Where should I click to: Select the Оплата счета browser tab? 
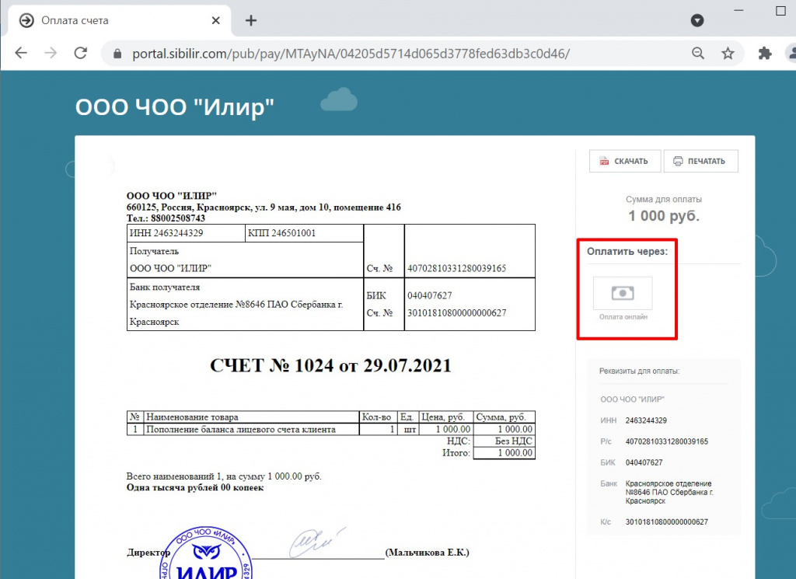pyautogui.click(x=119, y=20)
